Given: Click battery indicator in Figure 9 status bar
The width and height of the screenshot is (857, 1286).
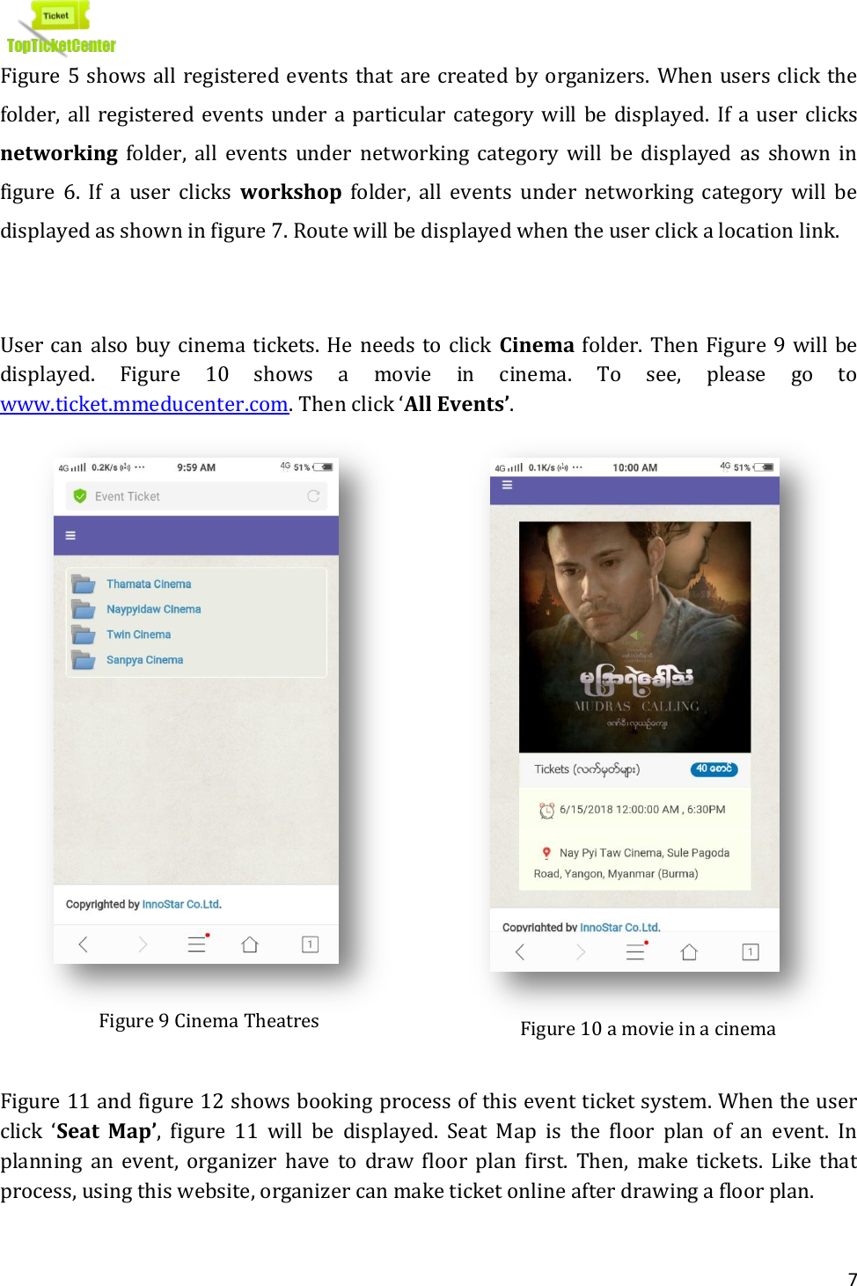Looking at the screenshot, I should [323, 467].
